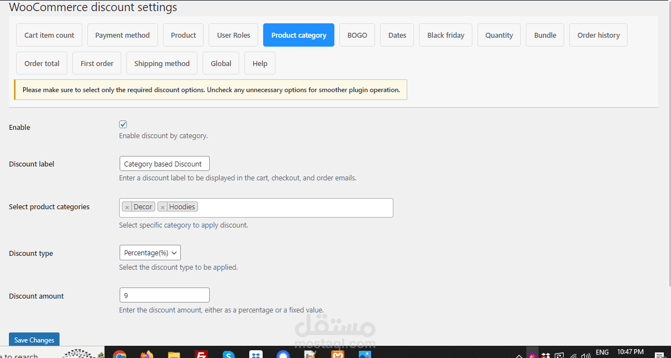Click the 'Discount type' field label
This screenshot has height=358, width=671.
tap(31, 253)
